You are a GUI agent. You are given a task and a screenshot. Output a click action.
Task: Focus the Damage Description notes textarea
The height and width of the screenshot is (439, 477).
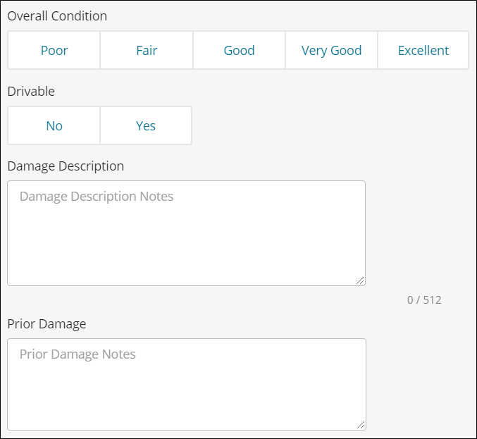[186, 233]
